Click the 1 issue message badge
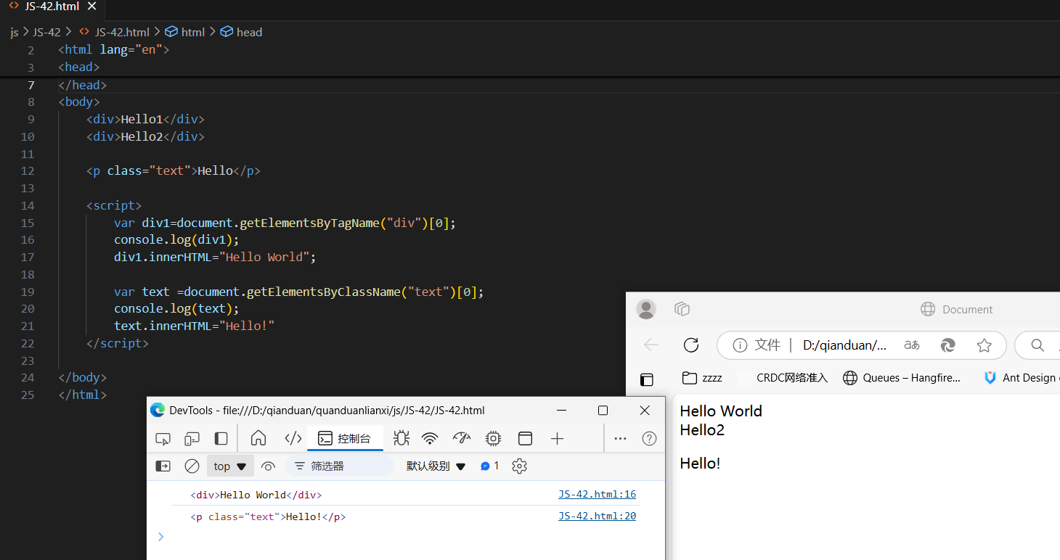This screenshot has width=1060, height=560. (490, 466)
